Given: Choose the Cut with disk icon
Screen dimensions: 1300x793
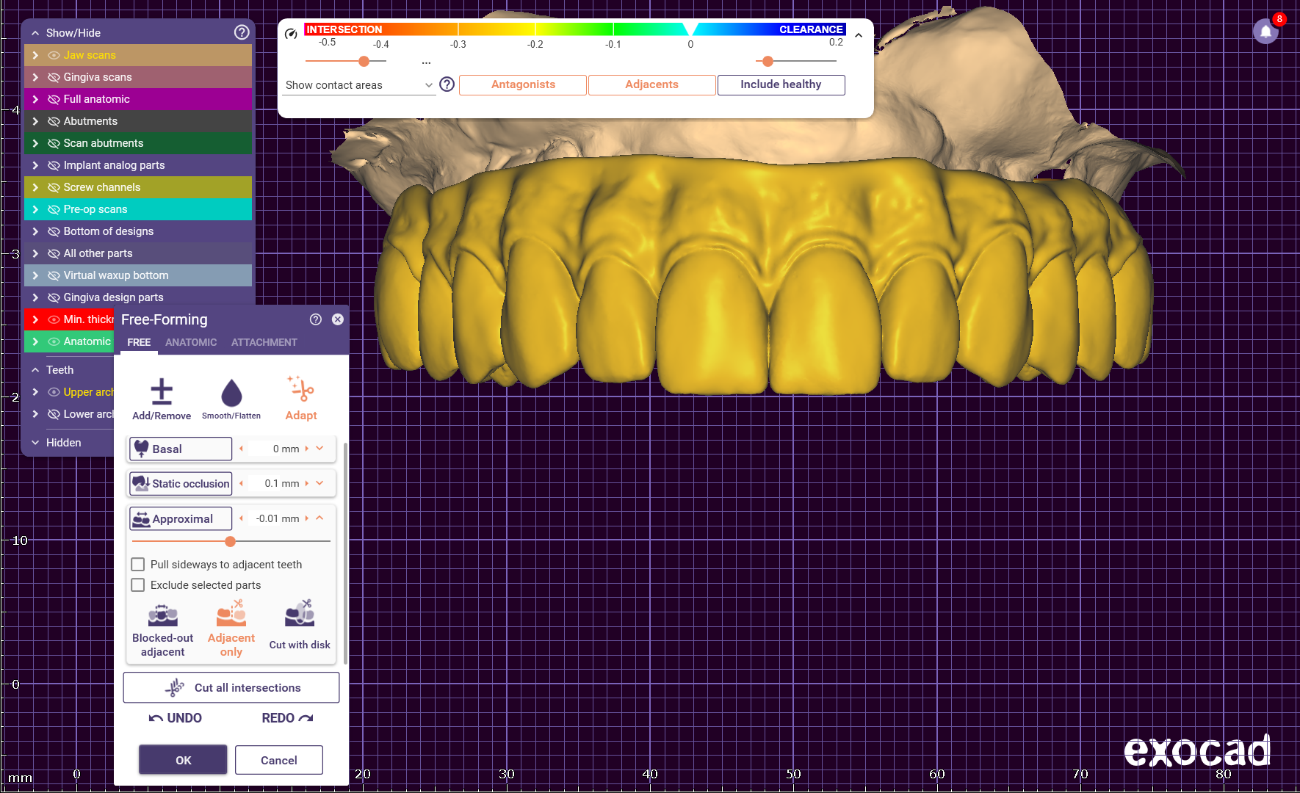Looking at the screenshot, I should tap(300, 614).
